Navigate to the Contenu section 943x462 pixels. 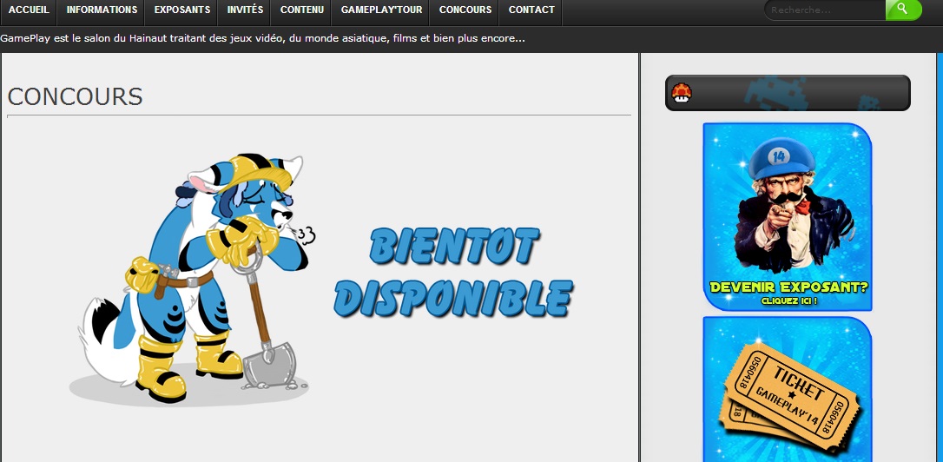302,10
